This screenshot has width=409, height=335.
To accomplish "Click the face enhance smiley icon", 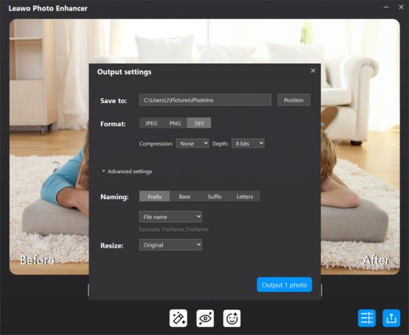I will coord(232,318).
